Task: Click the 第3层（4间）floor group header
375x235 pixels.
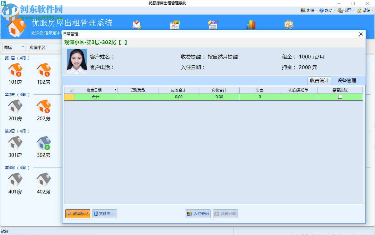Action: 17,131
